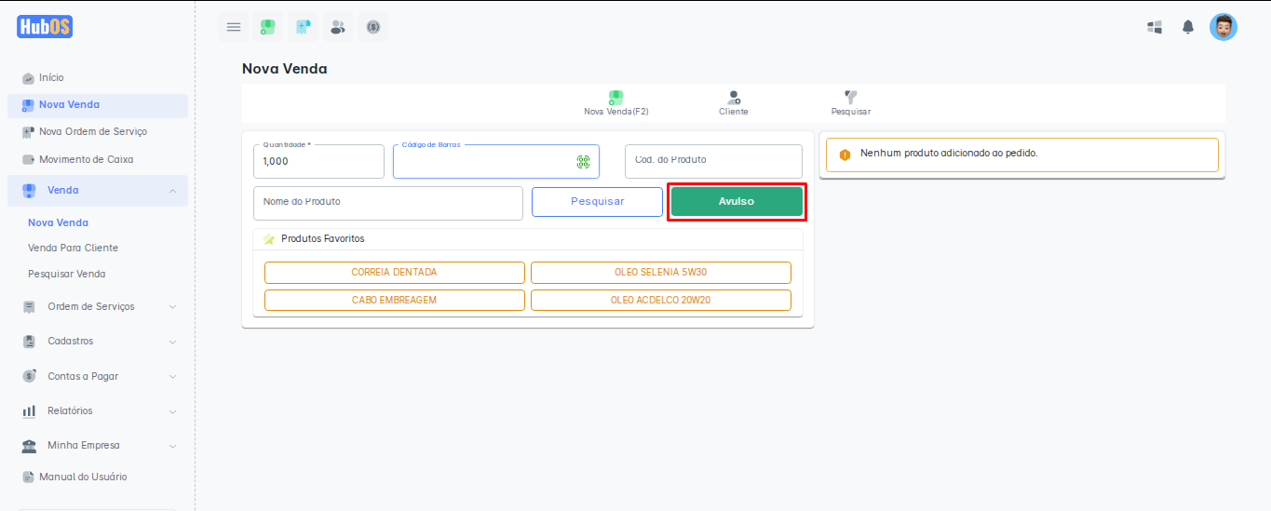Expand the Cadastros sidebar section
This screenshot has width=1271, height=511.
[x=172, y=342]
